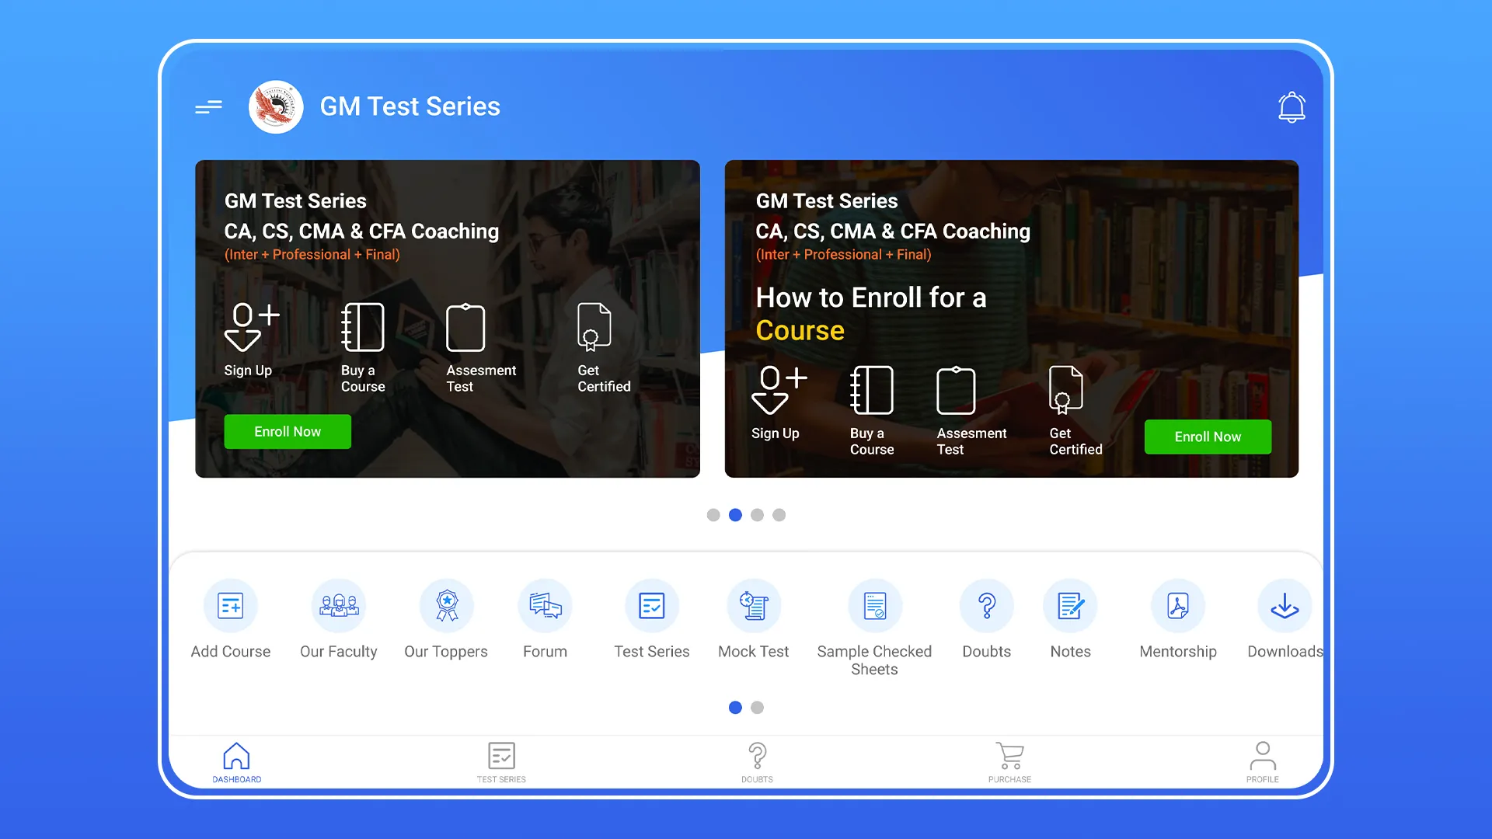The image size is (1492, 839).
Task: Open the Notes icon
Action: click(x=1070, y=606)
